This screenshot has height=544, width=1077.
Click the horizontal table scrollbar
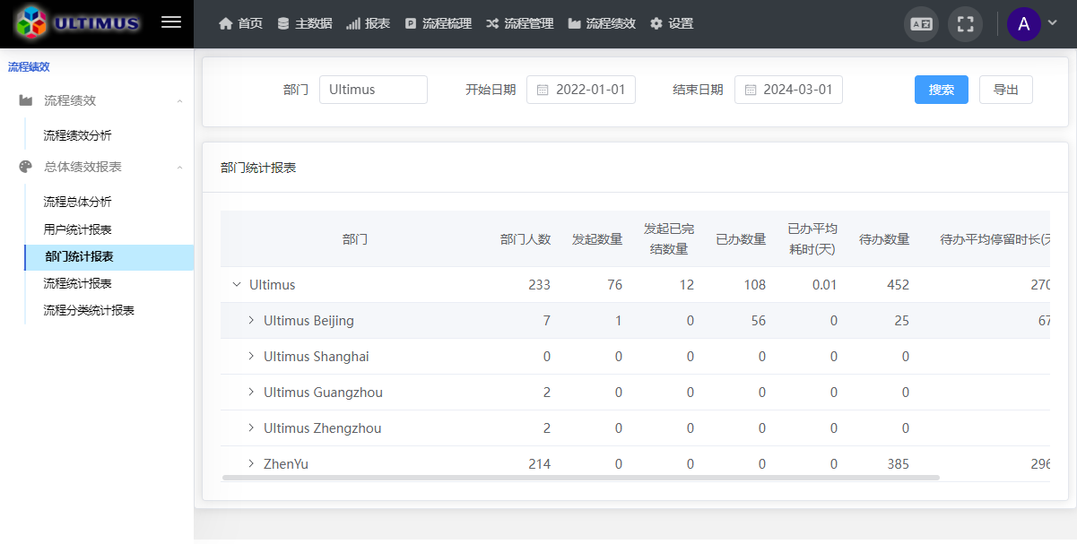(581, 478)
